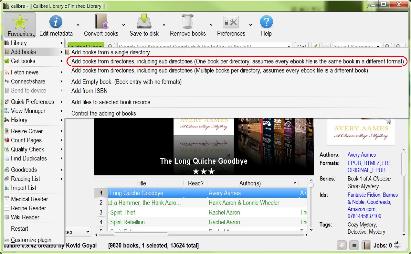Image resolution: width=411 pixels, height=254 pixels.
Task: Expand the Remove books dropdown arrow
Action: pyautogui.click(x=211, y=25)
